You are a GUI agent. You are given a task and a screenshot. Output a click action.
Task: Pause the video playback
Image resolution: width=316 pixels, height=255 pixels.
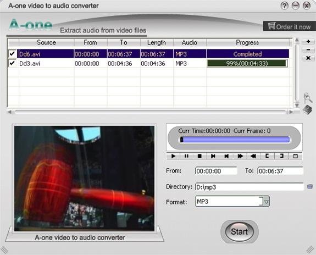(186, 156)
